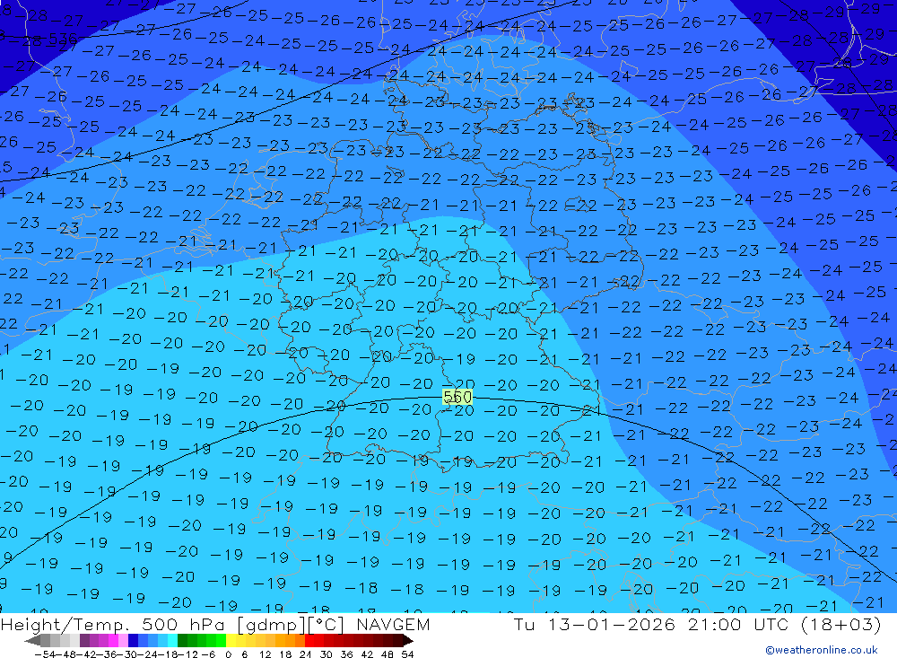Click the [°C] unit label

pyautogui.click(x=327, y=625)
